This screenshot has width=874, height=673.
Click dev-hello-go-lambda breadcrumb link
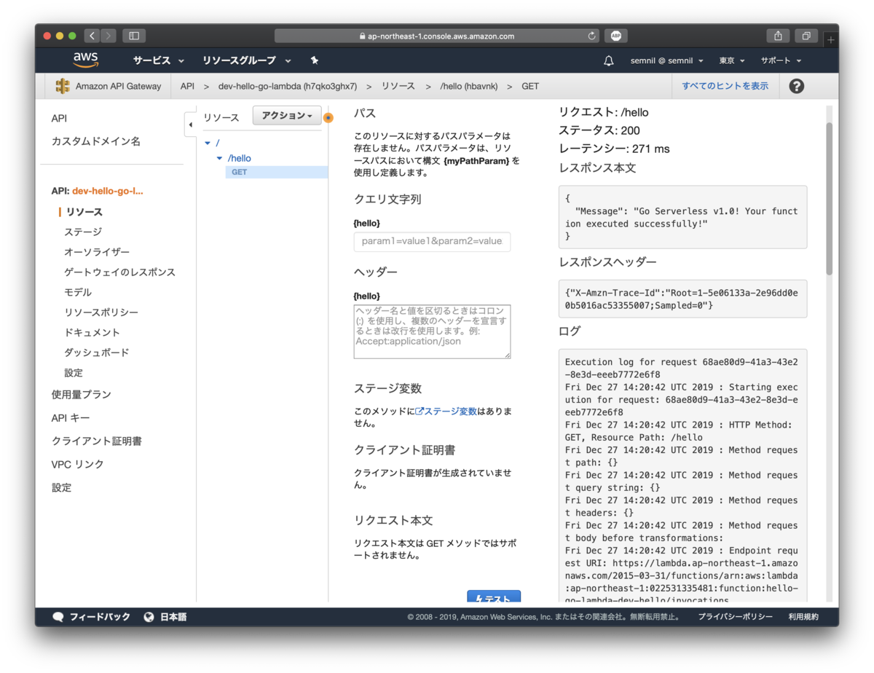click(x=288, y=86)
